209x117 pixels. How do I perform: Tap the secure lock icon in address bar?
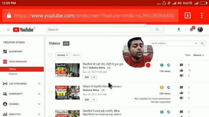coord(9,16)
